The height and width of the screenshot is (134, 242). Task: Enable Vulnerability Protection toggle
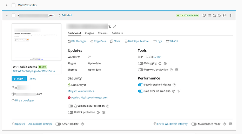click(70, 106)
